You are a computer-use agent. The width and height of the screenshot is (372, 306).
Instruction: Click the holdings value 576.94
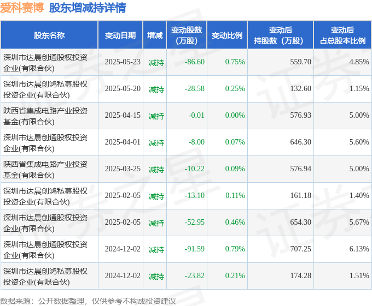(300, 169)
